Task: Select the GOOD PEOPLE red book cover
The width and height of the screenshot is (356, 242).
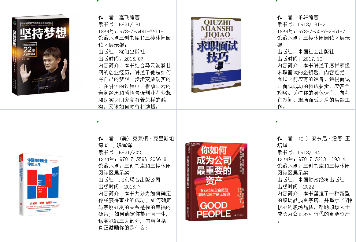Action: 216,182
